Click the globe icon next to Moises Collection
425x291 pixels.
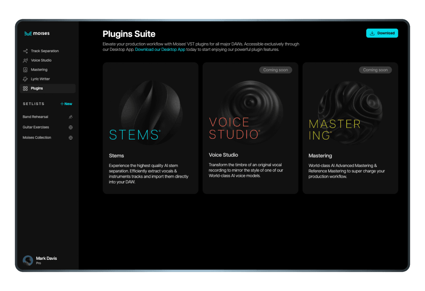pos(71,138)
